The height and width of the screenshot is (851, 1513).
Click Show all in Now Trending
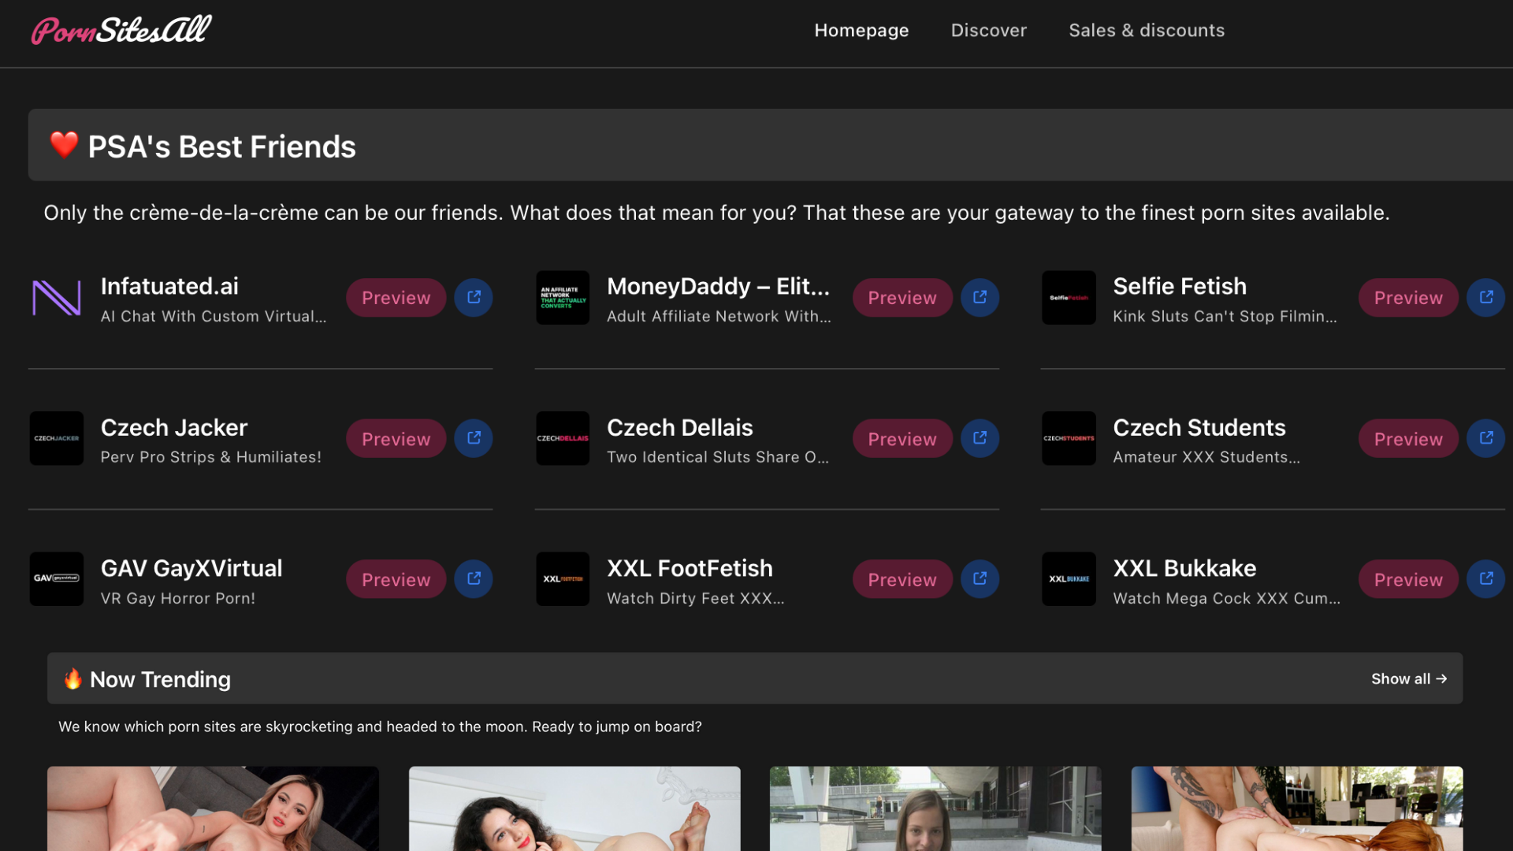[1409, 678]
